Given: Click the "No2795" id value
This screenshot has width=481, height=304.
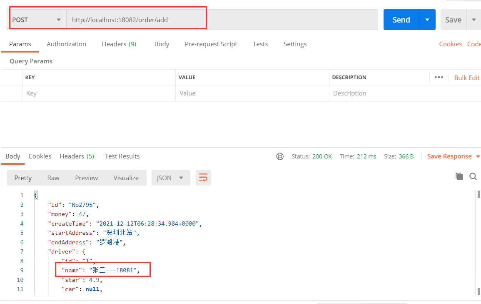Looking at the screenshot, I should click(82, 205).
